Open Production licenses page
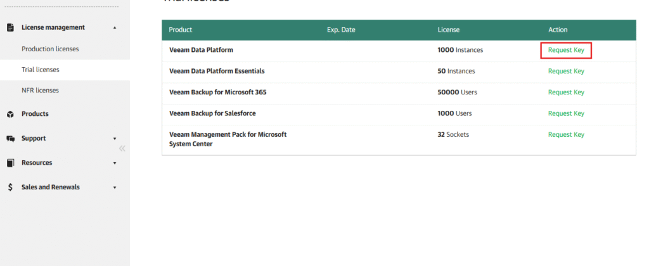The width and height of the screenshot is (649, 266). click(50, 49)
